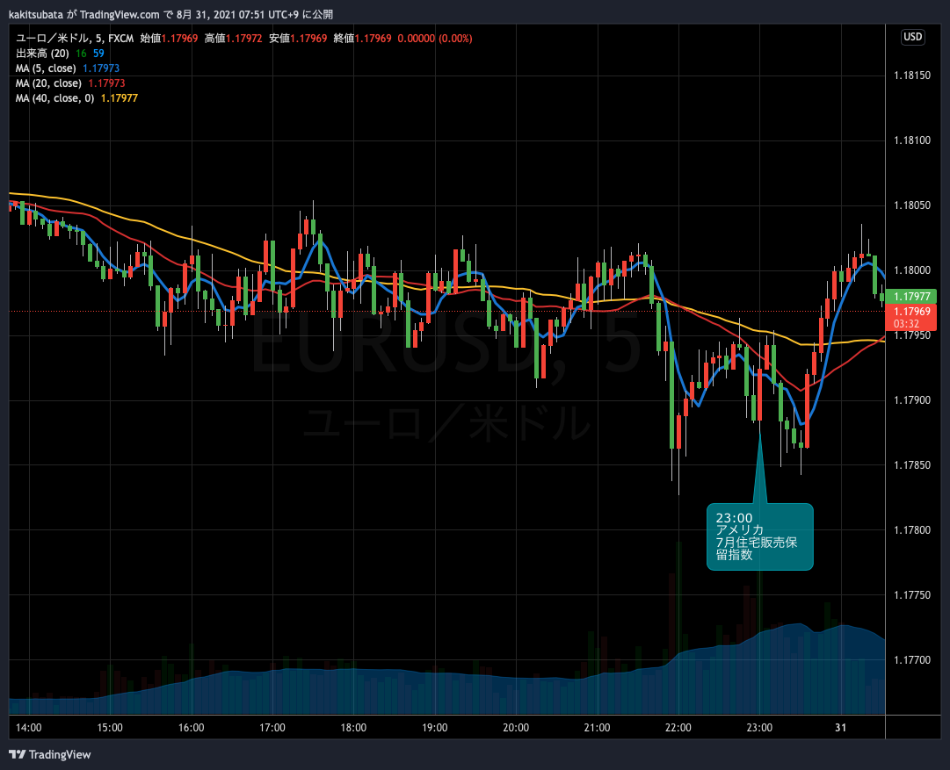The height and width of the screenshot is (770, 950).
Task: Select the MA (20, close) indicator label
Action: [48, 83]
